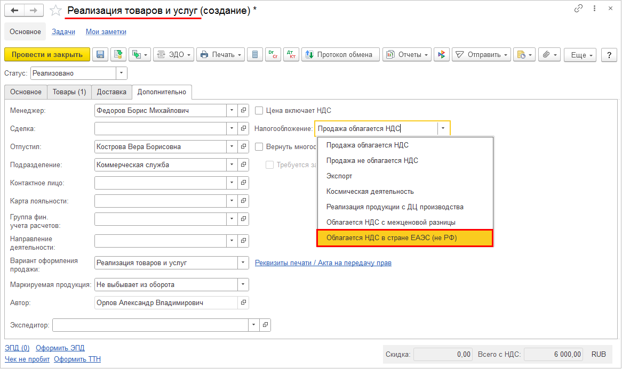
Task: Add this form to favorites with star
Action: (x=55, y=10)
